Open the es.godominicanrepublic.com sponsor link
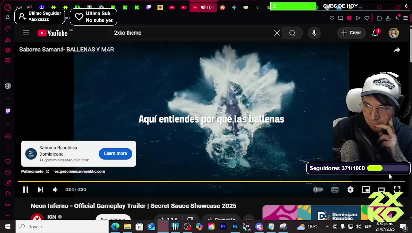 79,172
